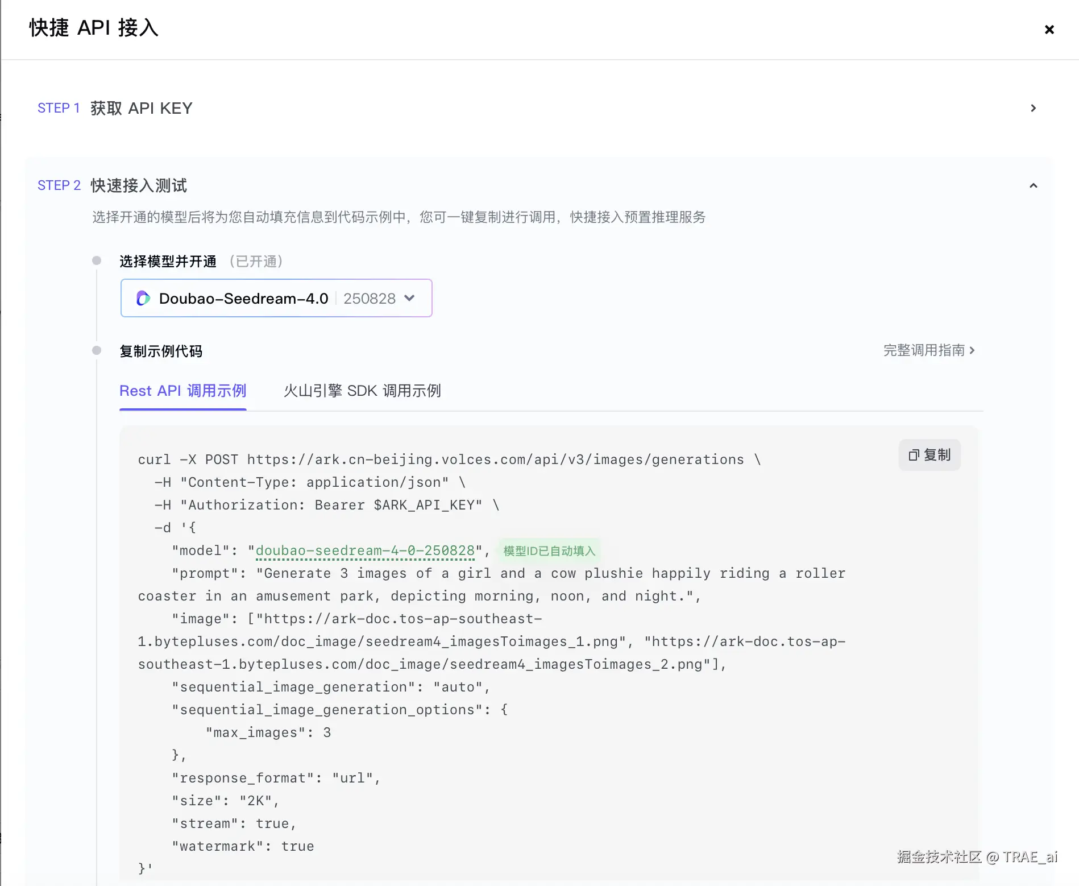Click the STEP 1 label text
Viewport: 1079px width, 886px height.
pyautogui.click(x=58, y=108)
